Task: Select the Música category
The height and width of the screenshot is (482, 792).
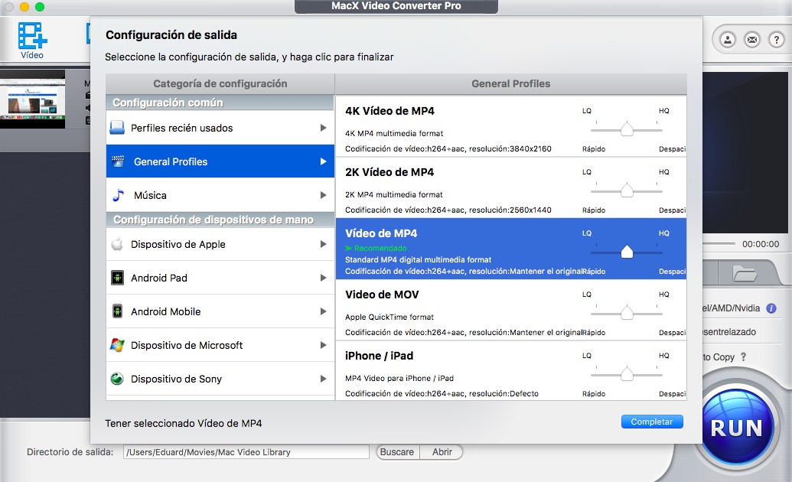Action: coord(220,195)
